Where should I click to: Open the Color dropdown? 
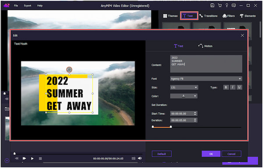pyautogui.click(x=184, y=96)
